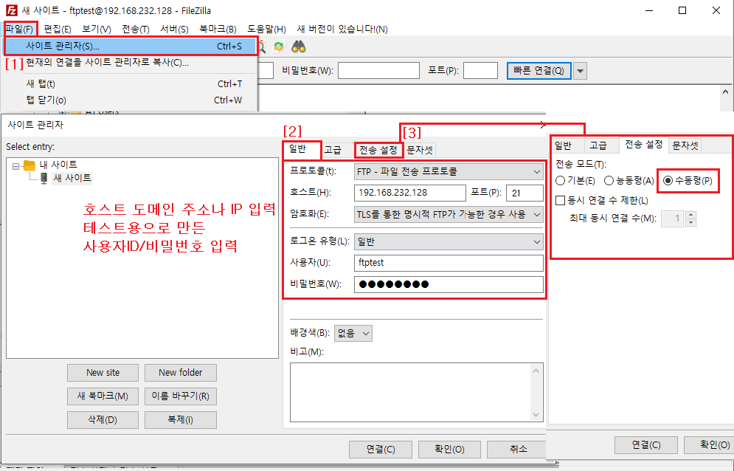Image resolution: width=734 pixels, height=471 pixels.
Task: Click the New site button
Action: [x=103, y=373]
